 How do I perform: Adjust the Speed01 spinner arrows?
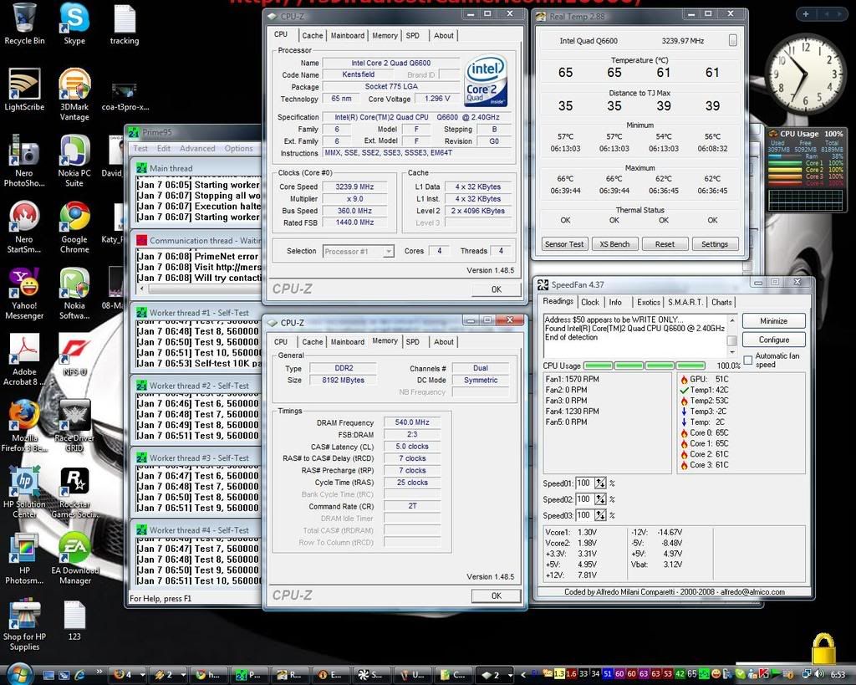(599, 483)
